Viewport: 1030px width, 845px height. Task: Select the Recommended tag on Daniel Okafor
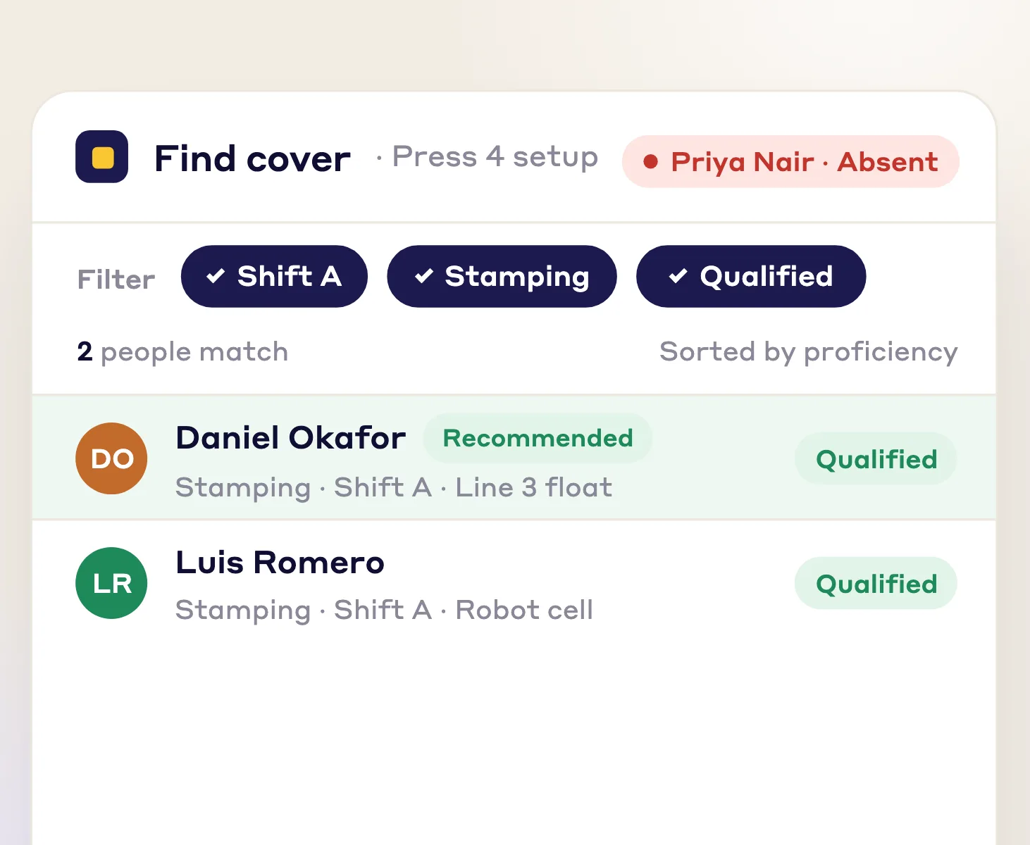pos(538,438)
